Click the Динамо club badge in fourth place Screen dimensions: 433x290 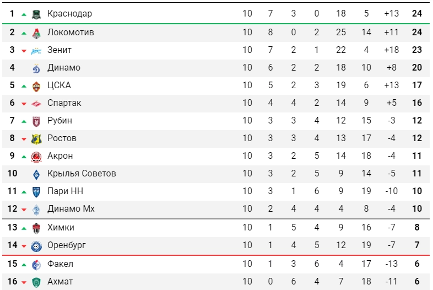(x=36, y=68)
